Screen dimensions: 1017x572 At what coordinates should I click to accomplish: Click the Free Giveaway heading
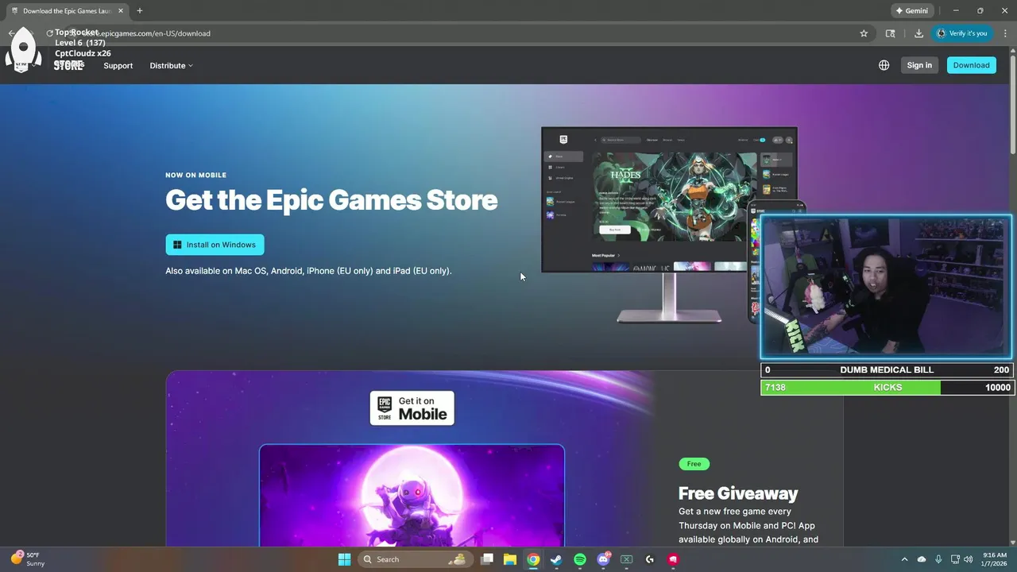(x=738, y=493)
